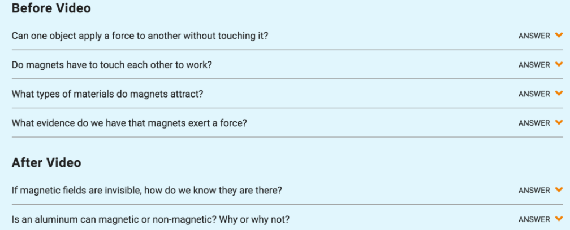Viewport: 570px width, 230px height.
Task: Click the orange chevron for the aluminum can question
Action: tap(559, 219)
